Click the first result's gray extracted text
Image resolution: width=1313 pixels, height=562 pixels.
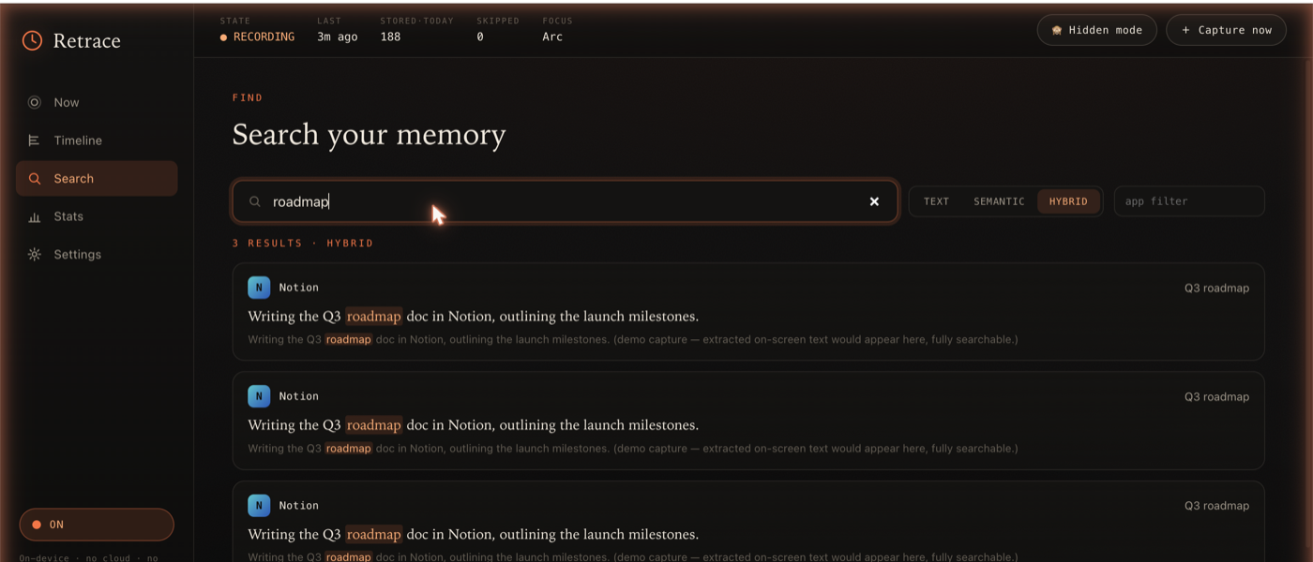[633, 340]
